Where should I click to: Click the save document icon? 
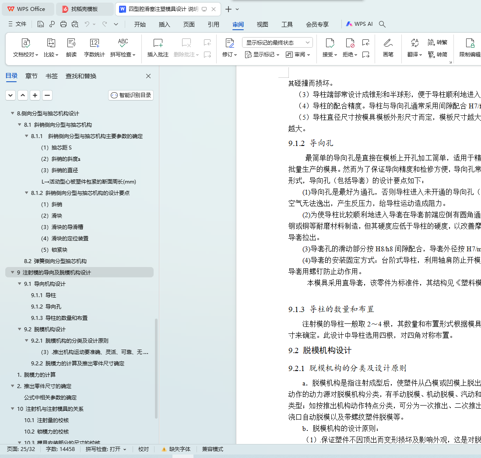(41, 24)
